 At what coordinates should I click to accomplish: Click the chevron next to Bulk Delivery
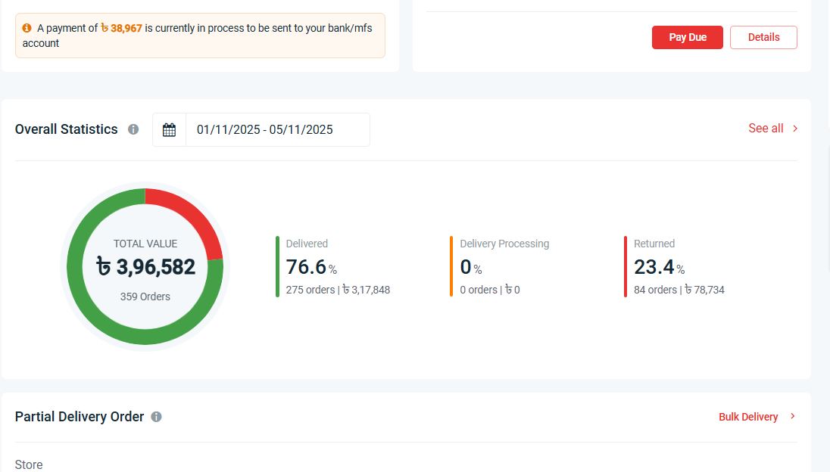click(x=793, y=417)
